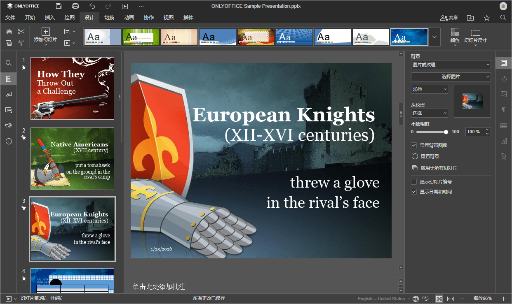Open Table settings in right sidebar
512x304 pixels.
click(503, 125)
